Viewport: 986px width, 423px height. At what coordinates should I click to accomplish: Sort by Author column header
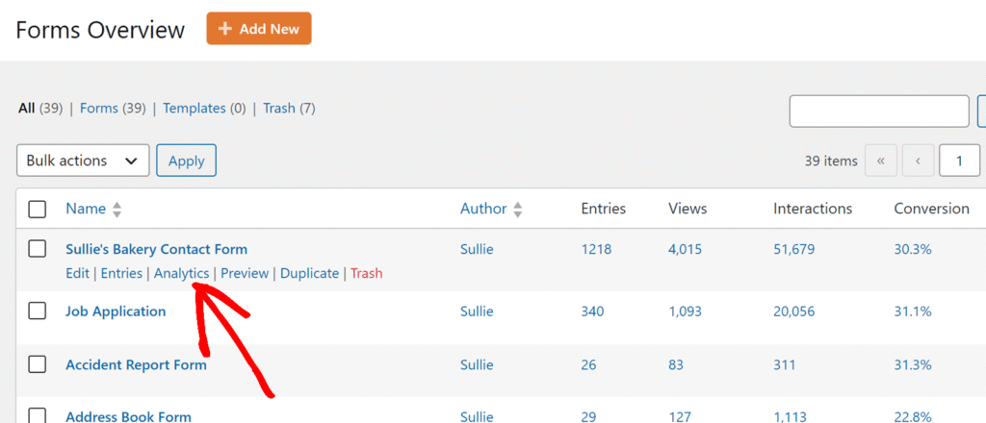tap(483, 209)
